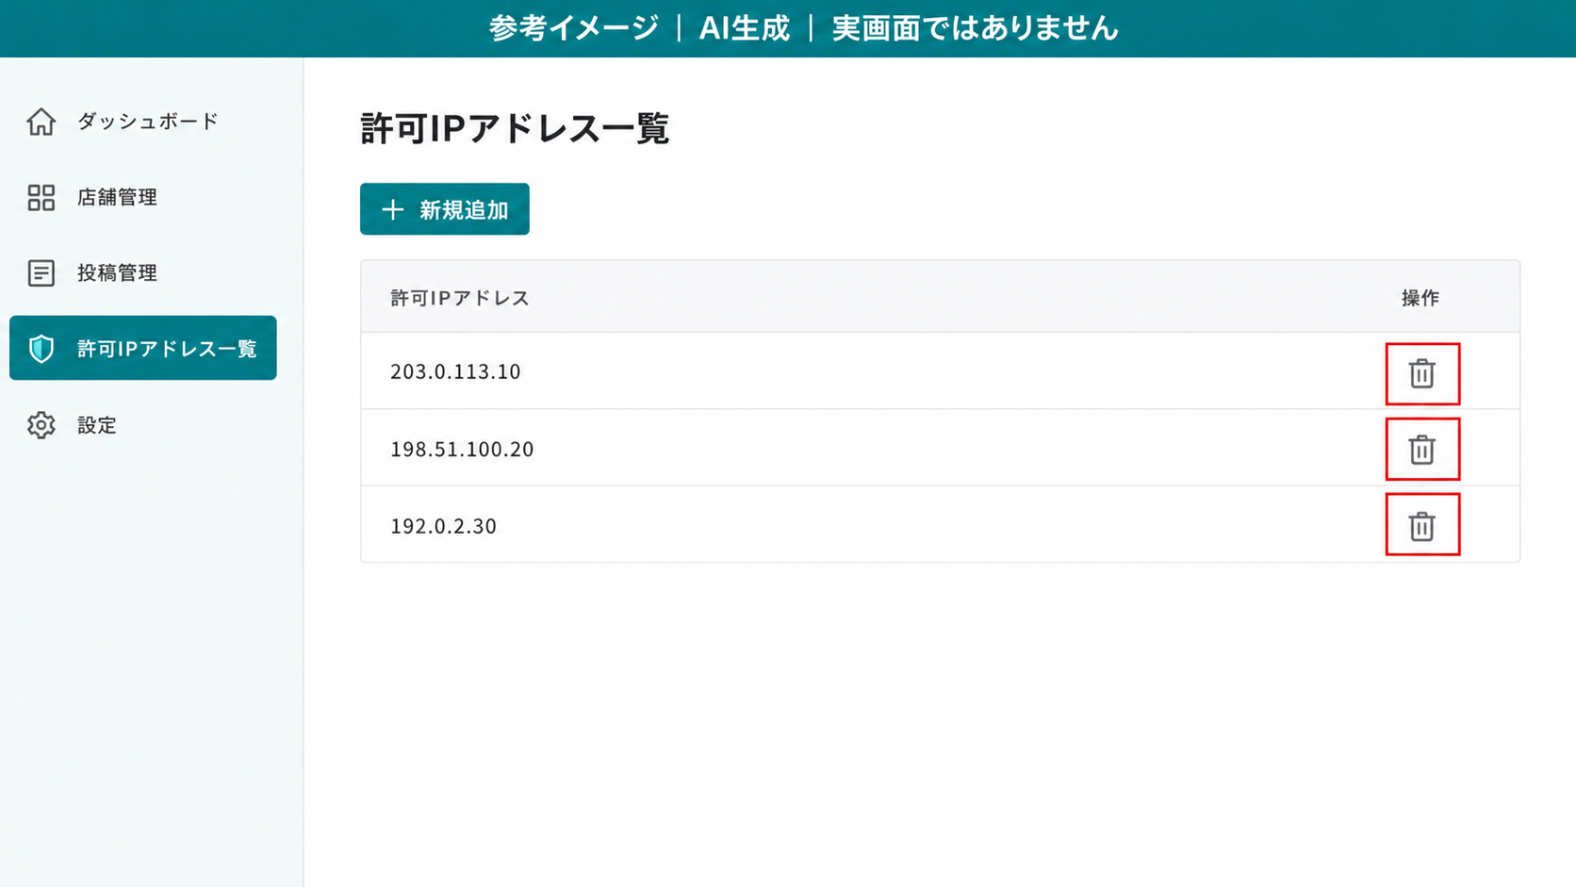Select the 203.0.113.10 address text
The image size is (1576, 887).
coord(455,371)
